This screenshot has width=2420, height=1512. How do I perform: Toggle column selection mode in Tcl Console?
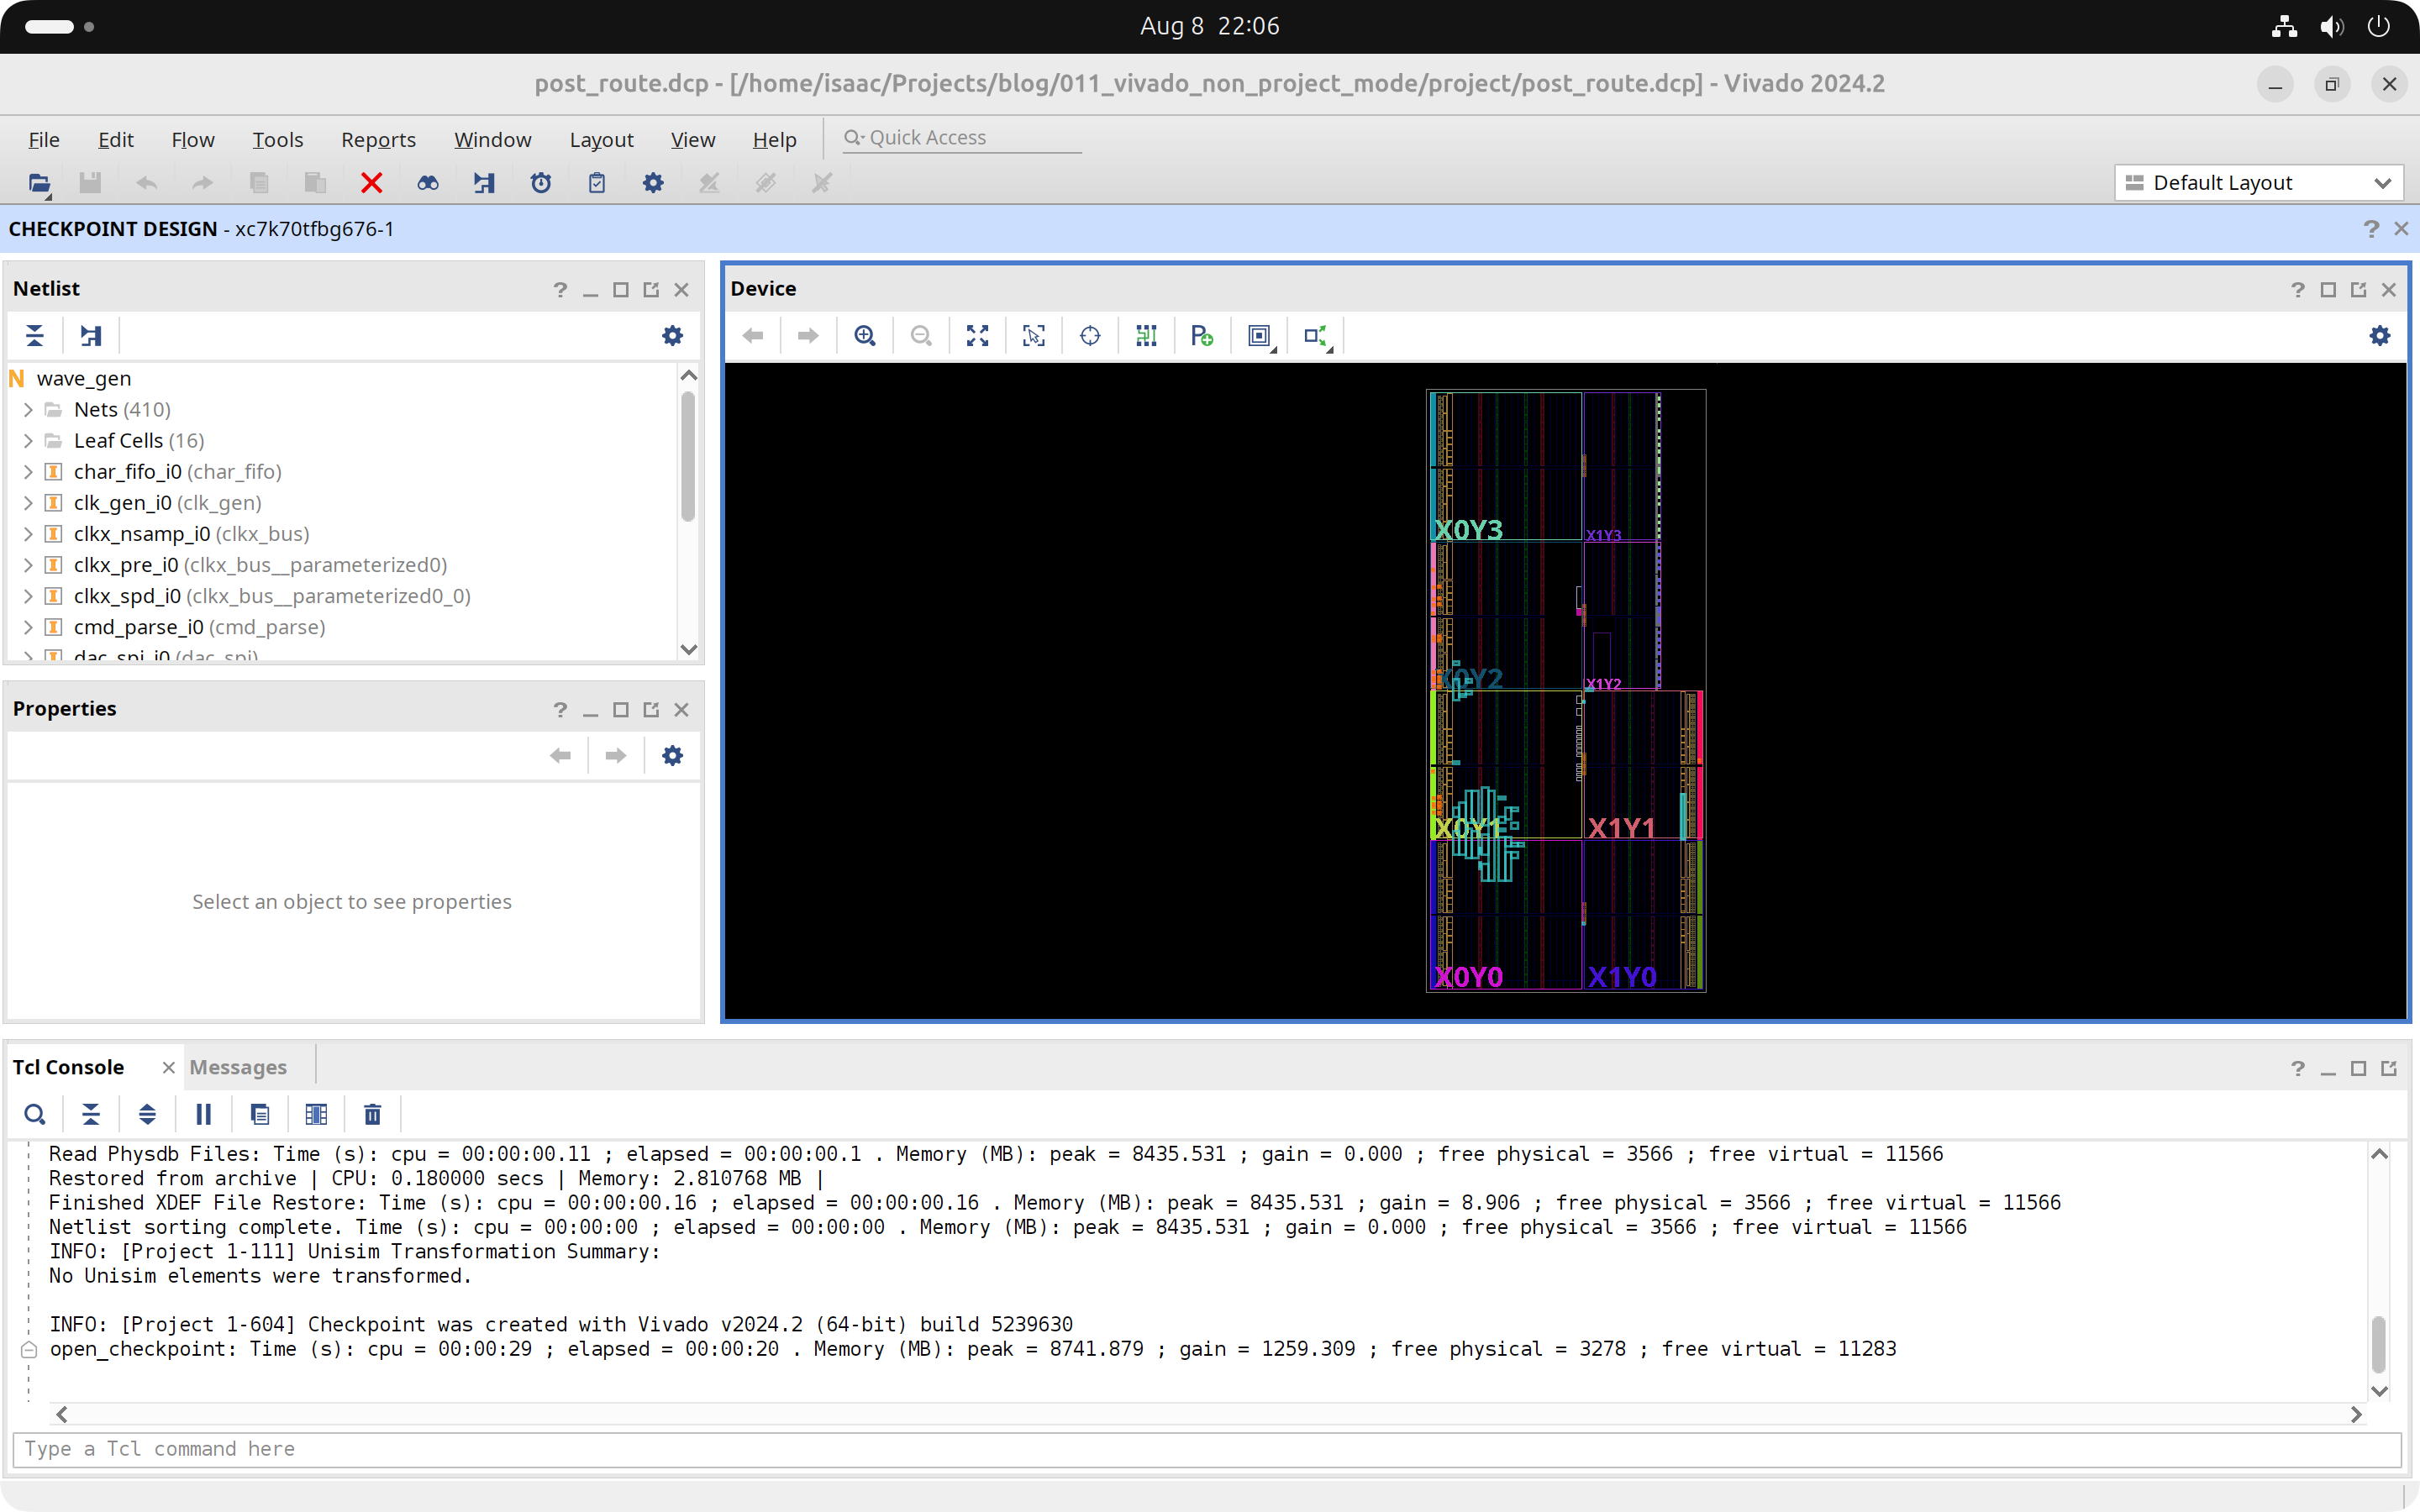(316, 1114)
